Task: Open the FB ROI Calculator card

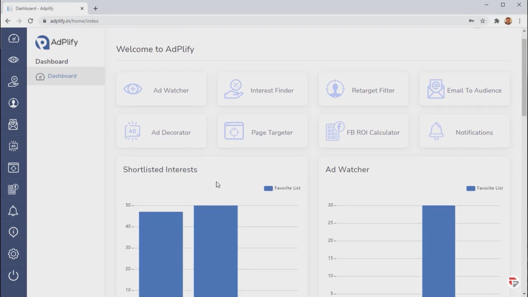Action: (x=363, y=132)
